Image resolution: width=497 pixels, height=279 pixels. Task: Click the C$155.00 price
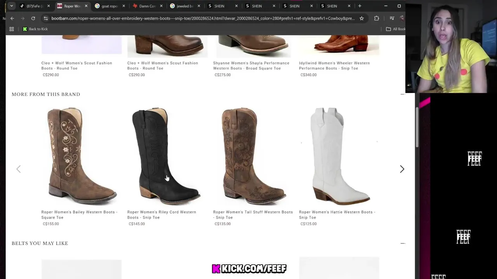(x=51, y=224)
